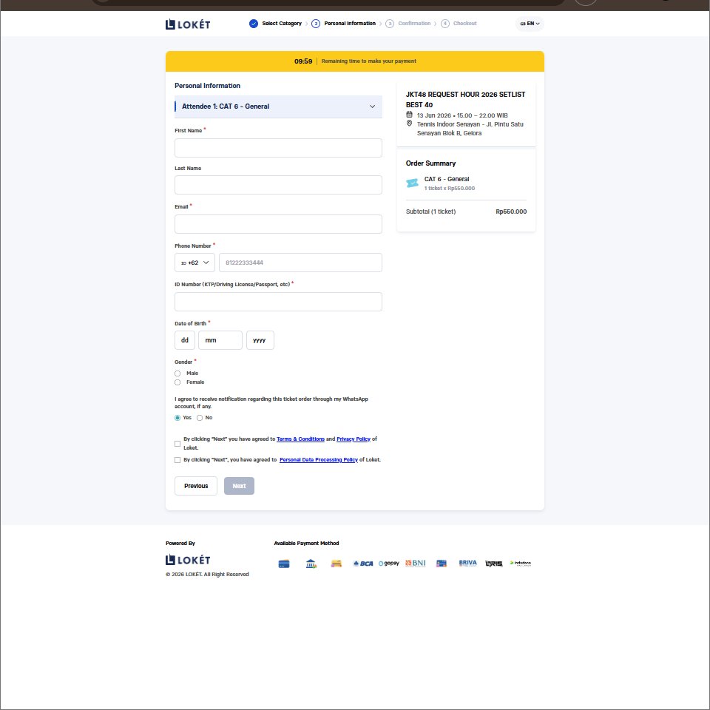Viewport: 710px width, 710px height.
Task: Open the Personal Data Processing Policy link
Action: (319, 460)
